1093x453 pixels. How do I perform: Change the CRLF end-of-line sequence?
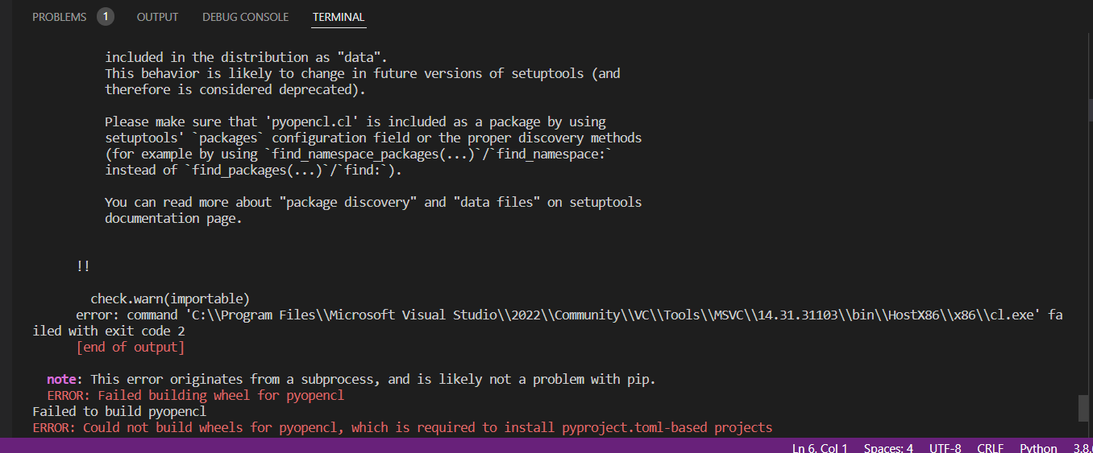coord(991,448)
